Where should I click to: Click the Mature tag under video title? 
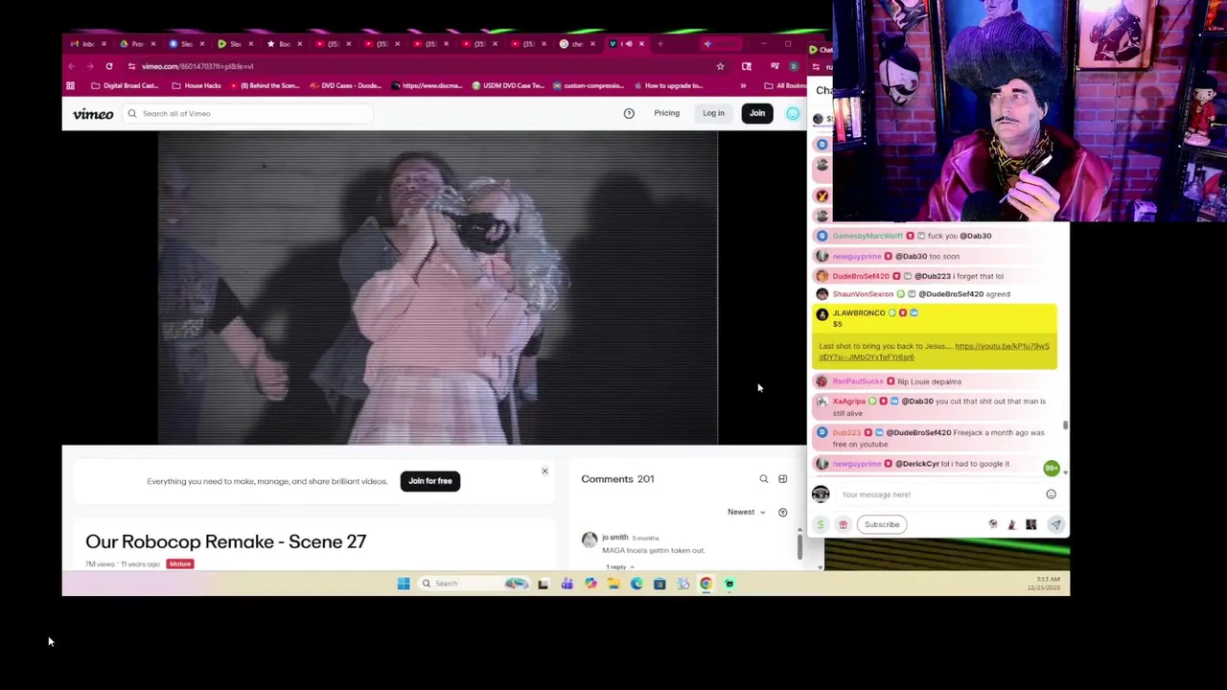(x=180, y=563)
